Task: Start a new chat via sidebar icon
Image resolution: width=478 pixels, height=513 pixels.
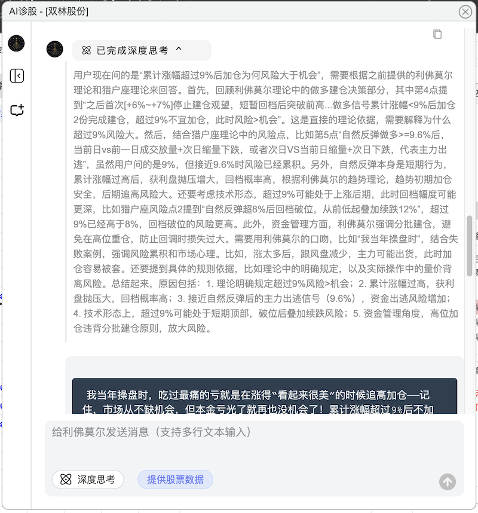Action: click(17, 111)
